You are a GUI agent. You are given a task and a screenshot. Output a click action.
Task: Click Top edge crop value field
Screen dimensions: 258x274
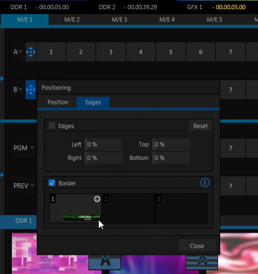(x=171, y=144)
